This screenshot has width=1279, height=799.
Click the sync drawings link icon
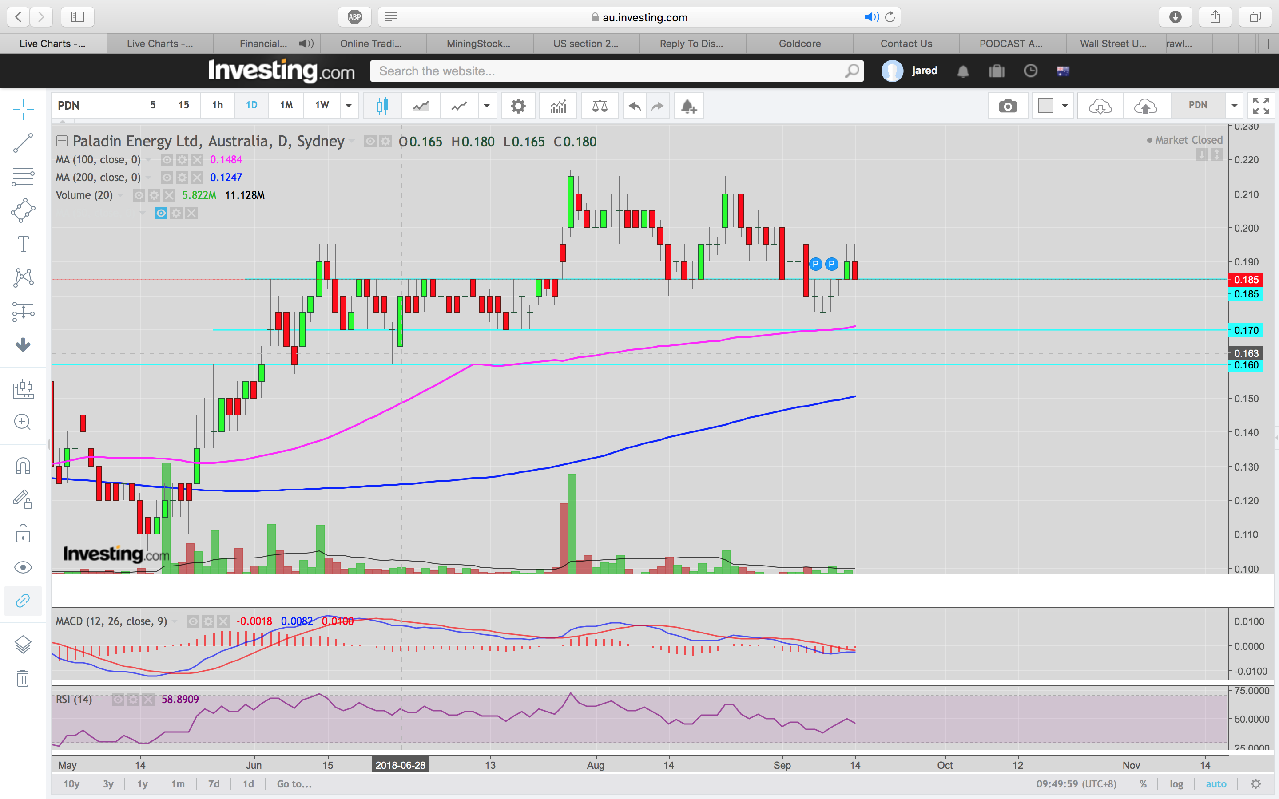tap(23, 601)
